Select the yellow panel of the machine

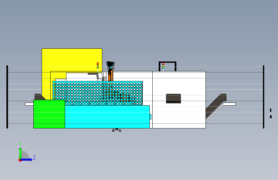[x=72, y=60]
